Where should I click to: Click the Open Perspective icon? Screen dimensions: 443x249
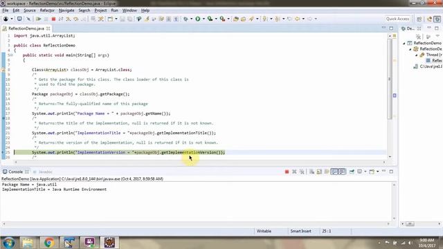[x=419, y=19]
